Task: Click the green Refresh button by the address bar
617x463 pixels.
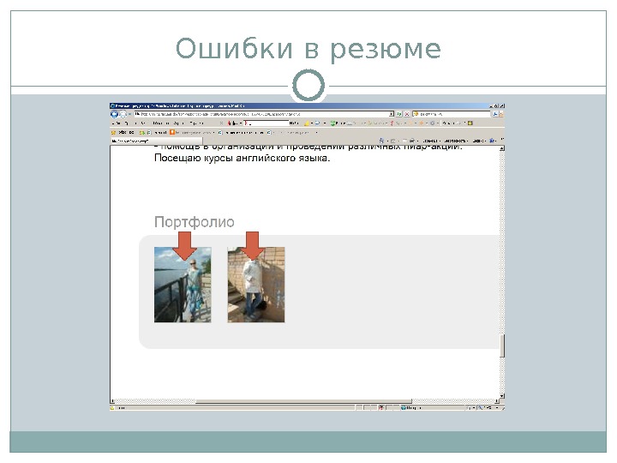Action: pyautogui.click(x=399, y=114)
